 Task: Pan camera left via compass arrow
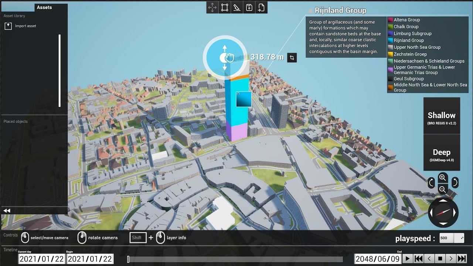[432, 212]
